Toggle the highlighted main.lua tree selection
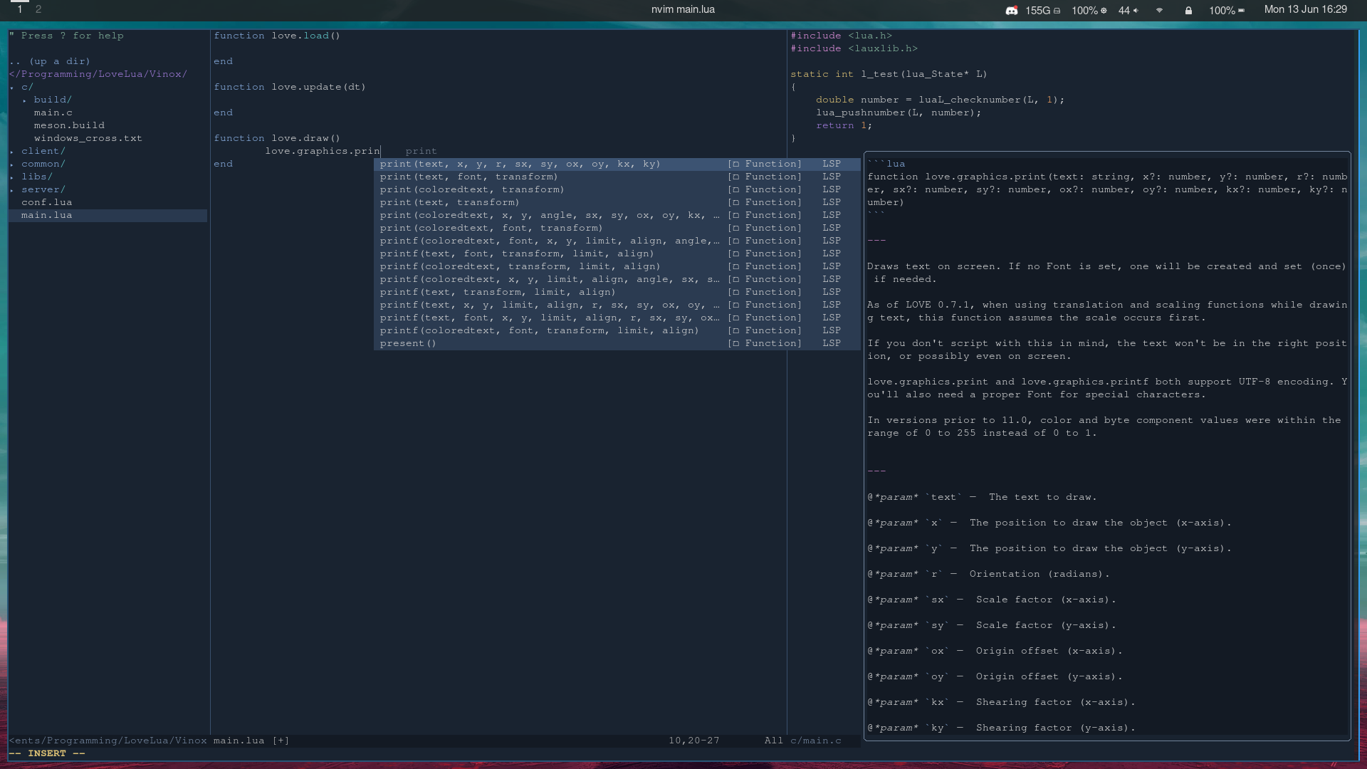Image resolution: width=1367 pixels, height=769 pixels. point(47,214)
